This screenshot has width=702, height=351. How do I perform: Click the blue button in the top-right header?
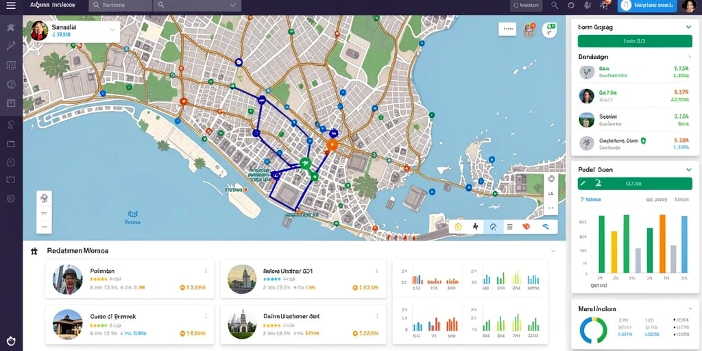click(647, 5)
